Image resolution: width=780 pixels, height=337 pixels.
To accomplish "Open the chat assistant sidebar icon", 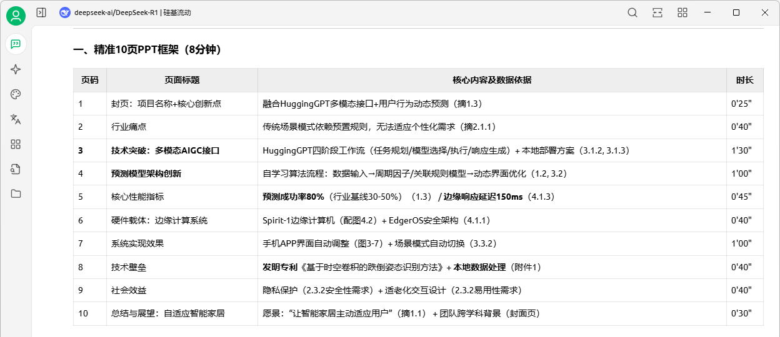I will pyautogui.click(x=16, y=44).
